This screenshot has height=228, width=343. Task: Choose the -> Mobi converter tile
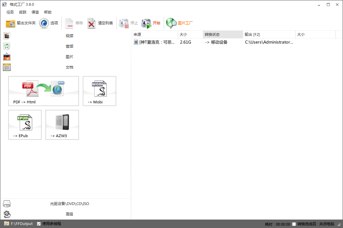(99, 91)
